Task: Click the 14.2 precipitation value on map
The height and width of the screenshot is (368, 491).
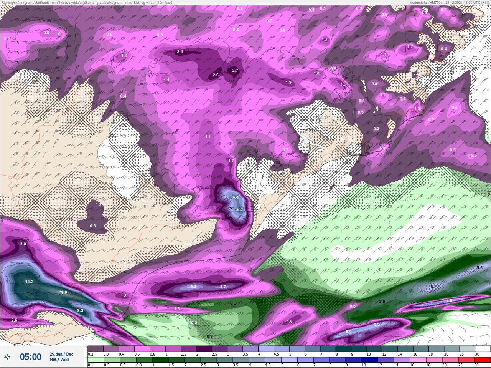Action: click(x=29, y=282)
